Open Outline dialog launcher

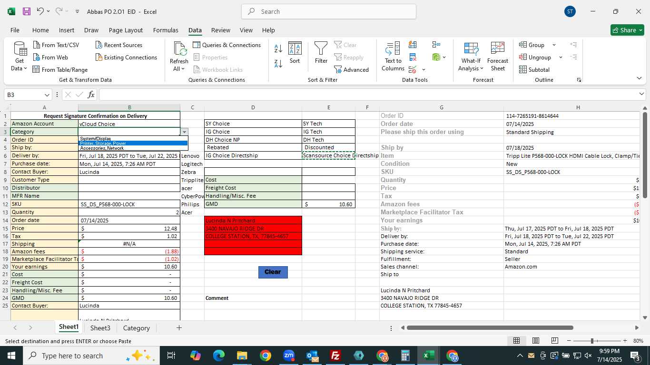pyautogui.click(x=579, y=80)
